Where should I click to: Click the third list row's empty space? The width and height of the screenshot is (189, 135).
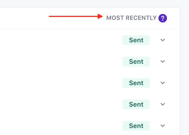[x=59, y=83]
